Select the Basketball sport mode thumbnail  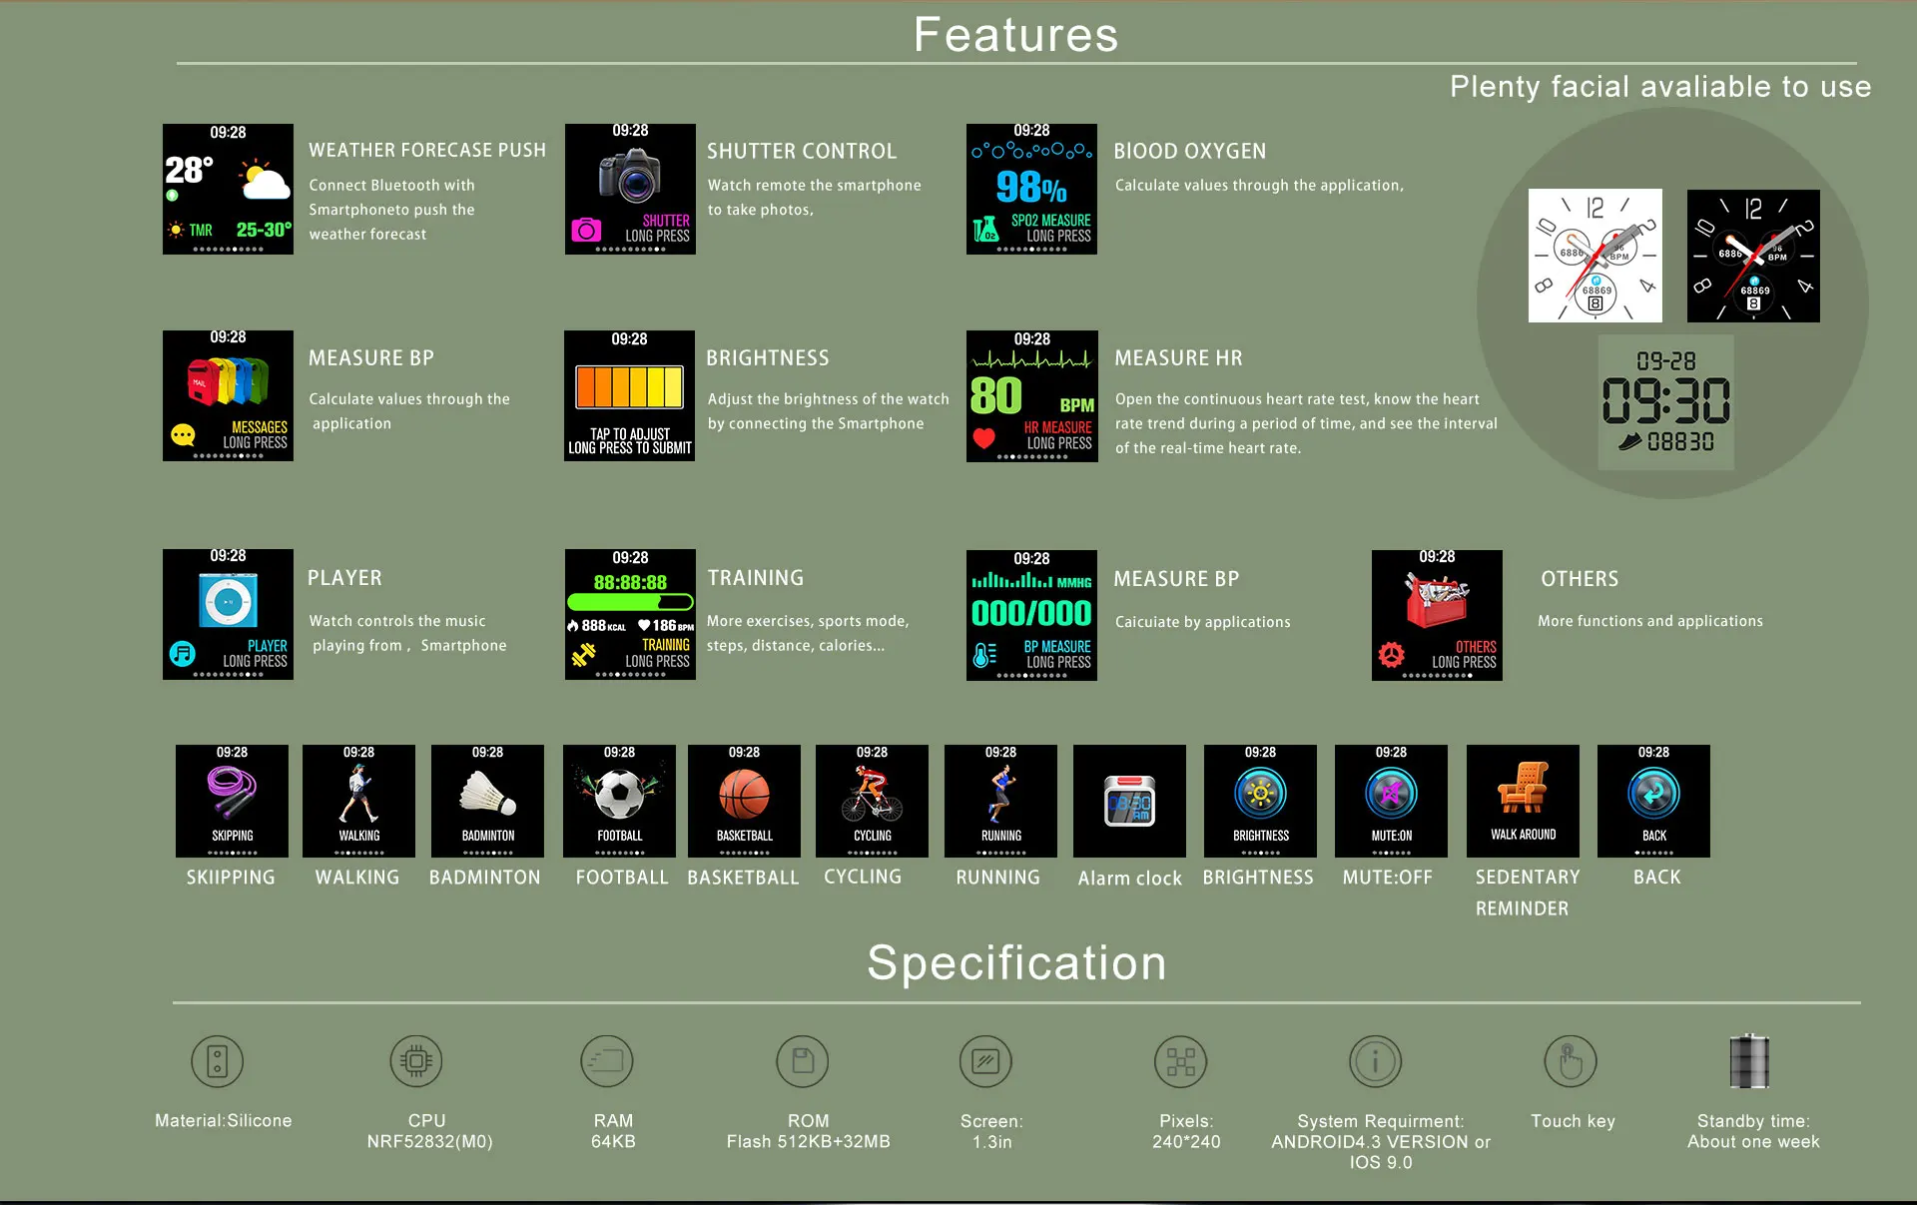[x=744, y=801]
